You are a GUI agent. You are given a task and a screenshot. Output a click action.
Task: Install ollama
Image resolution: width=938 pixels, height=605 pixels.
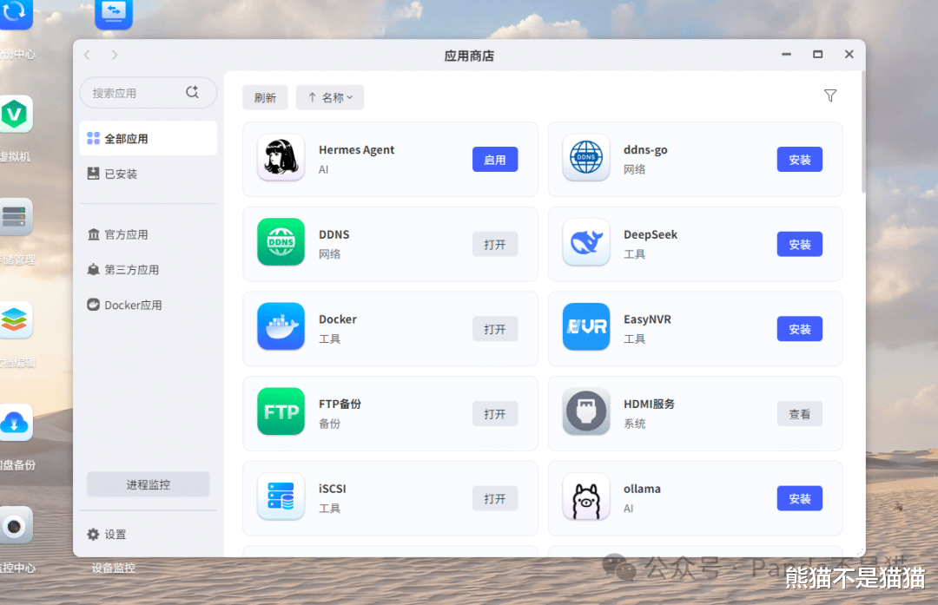pyautogui.click(x=799, y=498)
